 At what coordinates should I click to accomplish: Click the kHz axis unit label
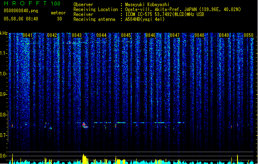click(x=4, y=33)
